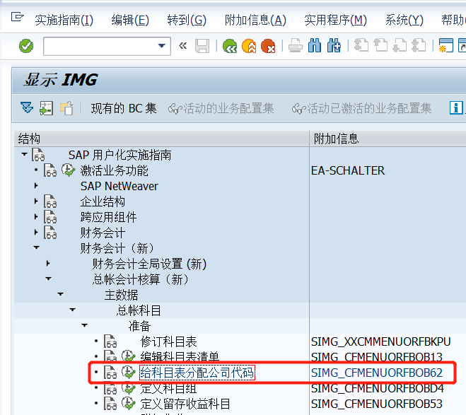Collapse the 总帐科目 node
The image size is (466, 415).
tap(73, 310)
